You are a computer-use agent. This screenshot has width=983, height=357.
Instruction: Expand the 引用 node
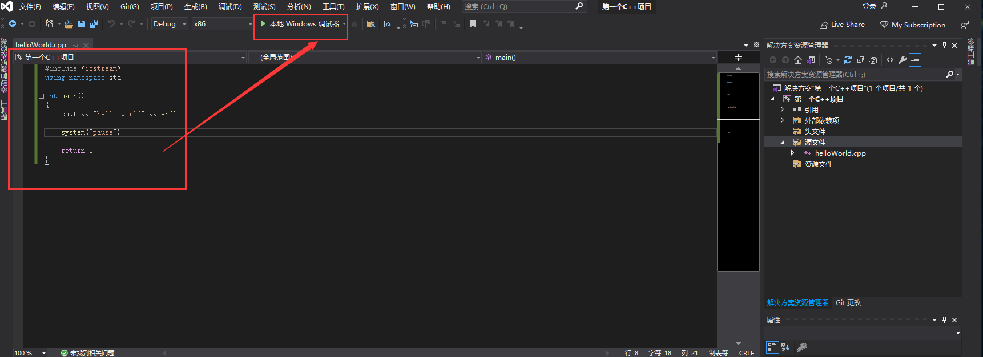(x=783, y=109)
